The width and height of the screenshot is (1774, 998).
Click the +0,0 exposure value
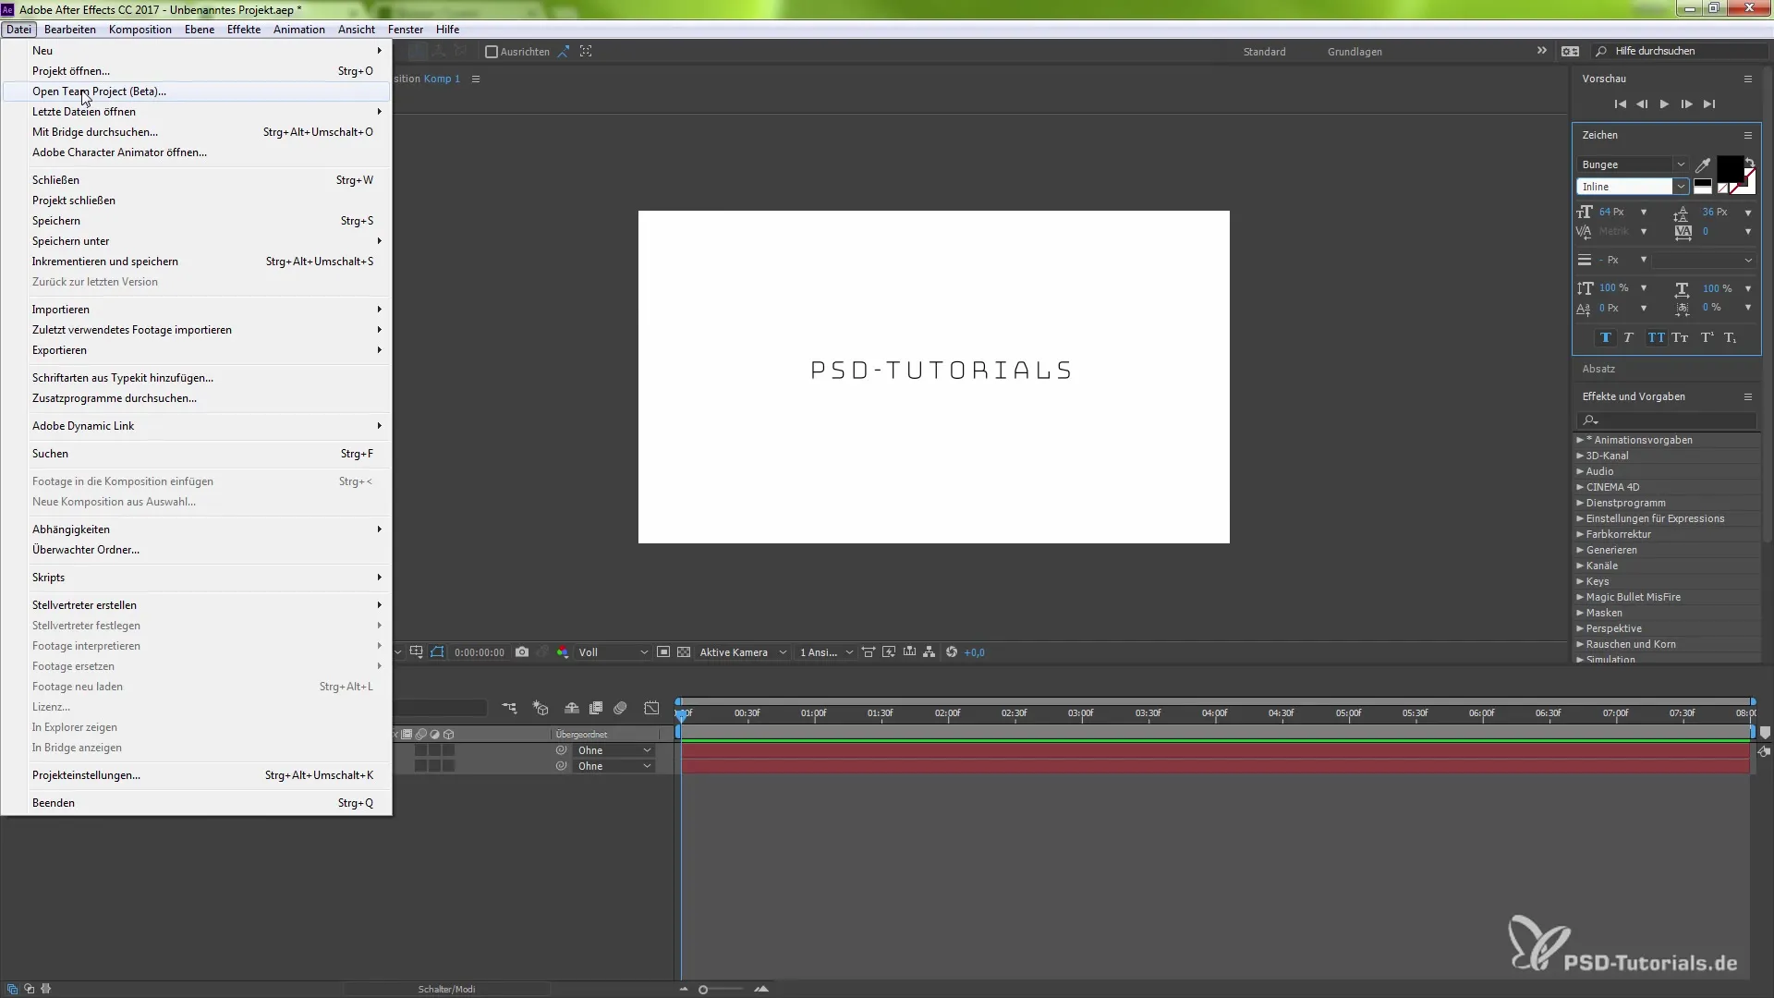(x=975, y=652)
